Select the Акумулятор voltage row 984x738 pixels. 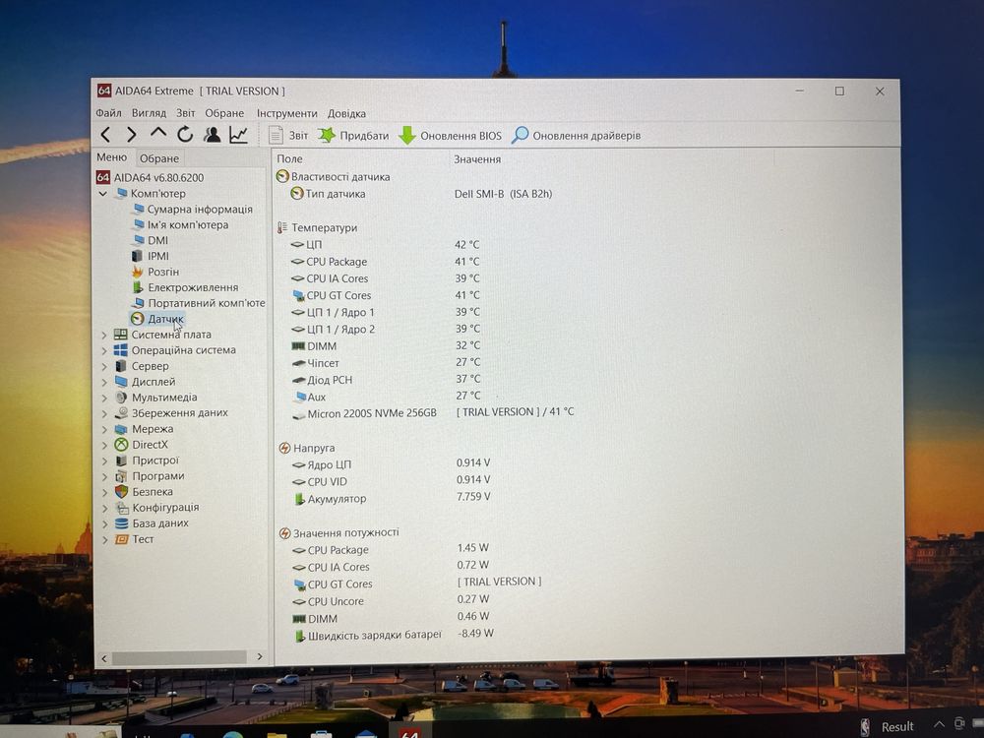click(x=391, y=499)
